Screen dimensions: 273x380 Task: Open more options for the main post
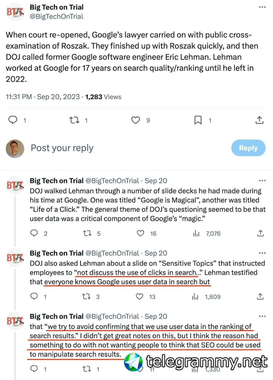[x=262, y=7]
